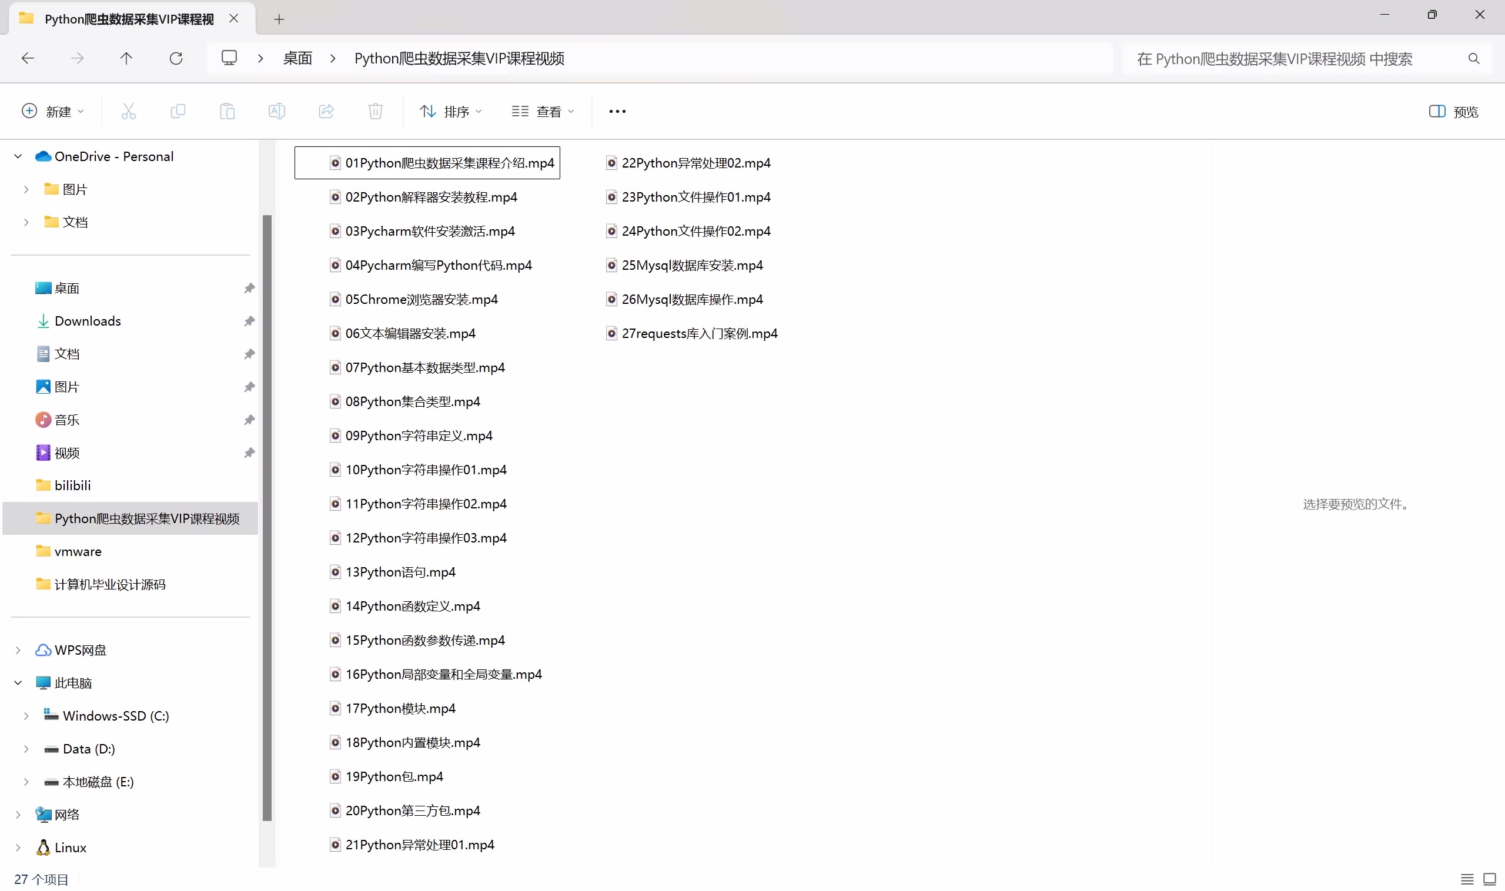Click the Copy icon in the toolbar
1505x891 pixels.
click(178, 111)
